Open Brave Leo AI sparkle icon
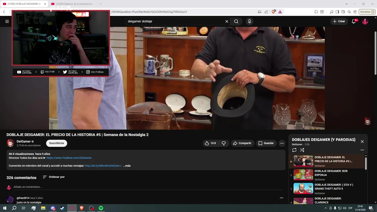 (349, 12)
